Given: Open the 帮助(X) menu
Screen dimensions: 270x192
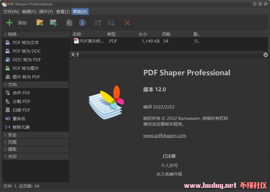Looking at the screenshot, I should pyautogui.click(x=80, y=12).
